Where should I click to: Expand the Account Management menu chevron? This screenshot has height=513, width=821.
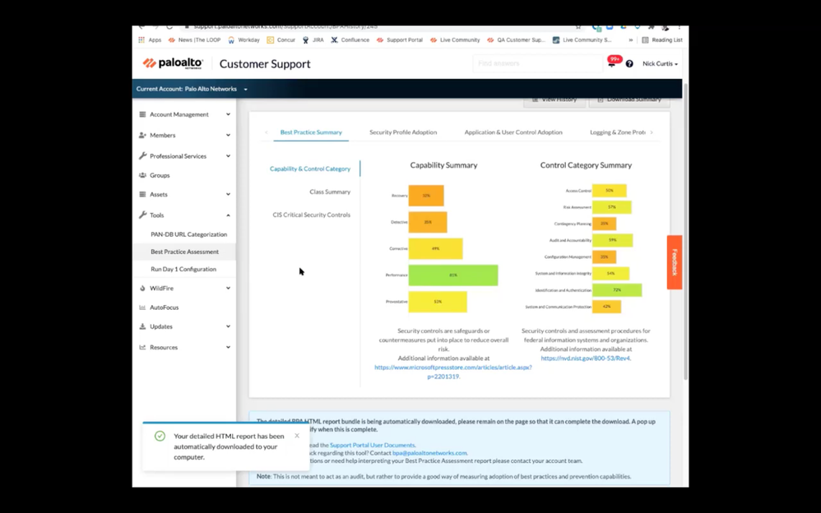point(228,114)
